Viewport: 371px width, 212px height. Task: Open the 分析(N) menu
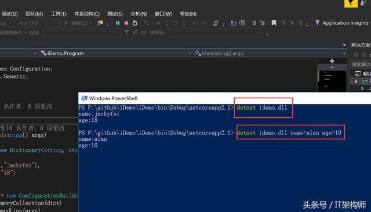(x=139, y=14)
